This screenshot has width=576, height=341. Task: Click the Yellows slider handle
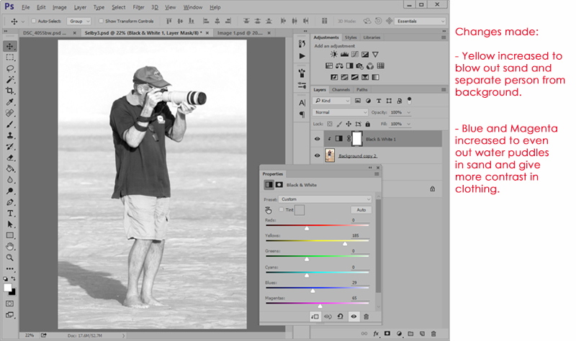point(345,244)
